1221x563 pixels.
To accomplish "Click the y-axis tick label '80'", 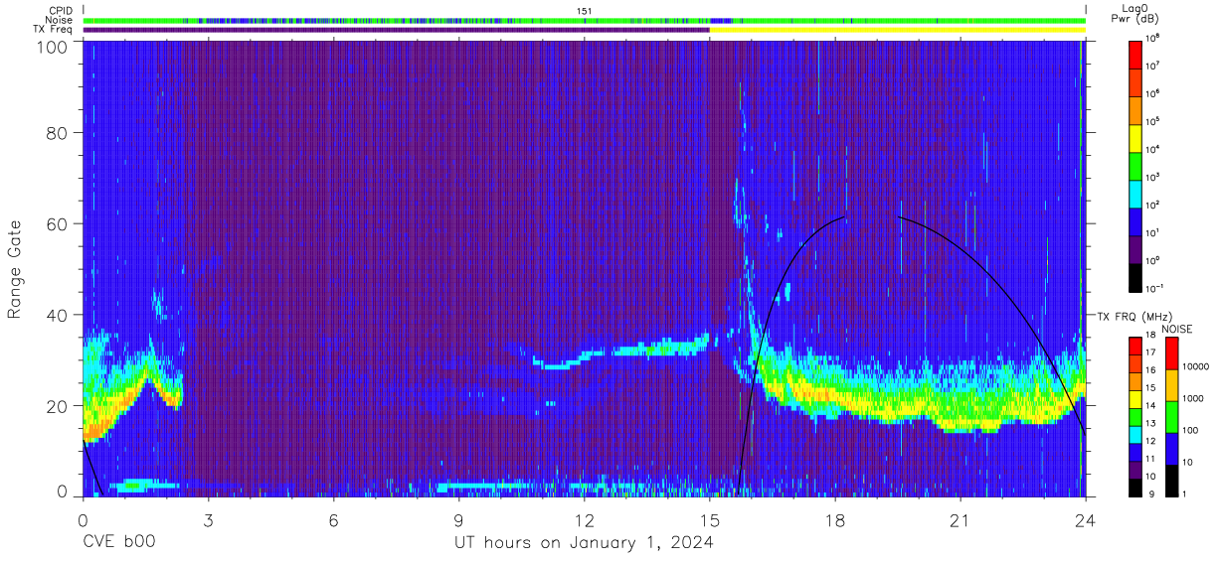I will (57, 132).
